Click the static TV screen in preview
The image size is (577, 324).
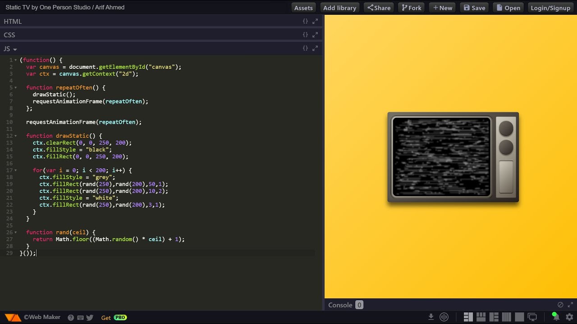pyautogui.click(x=441, y=157)
